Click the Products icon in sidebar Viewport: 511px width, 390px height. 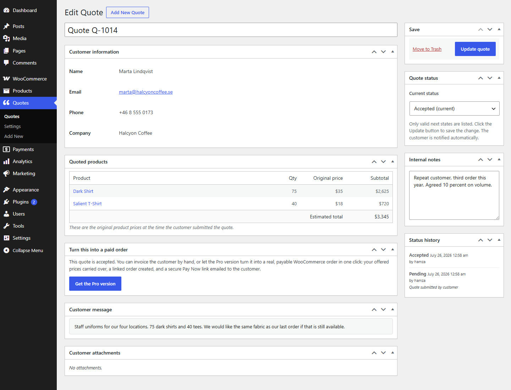click(6, 91)
